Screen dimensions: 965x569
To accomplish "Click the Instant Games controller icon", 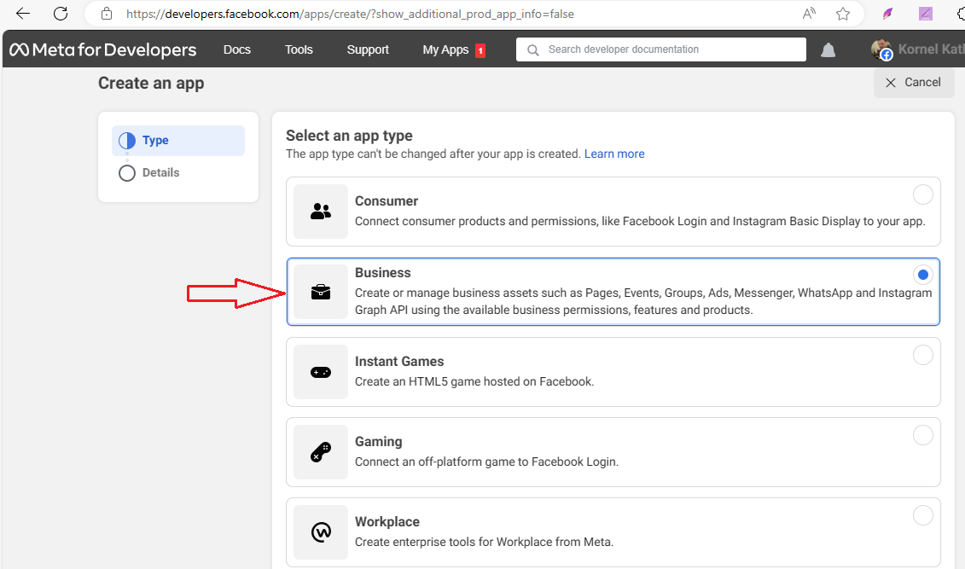I will coord(321,372).
